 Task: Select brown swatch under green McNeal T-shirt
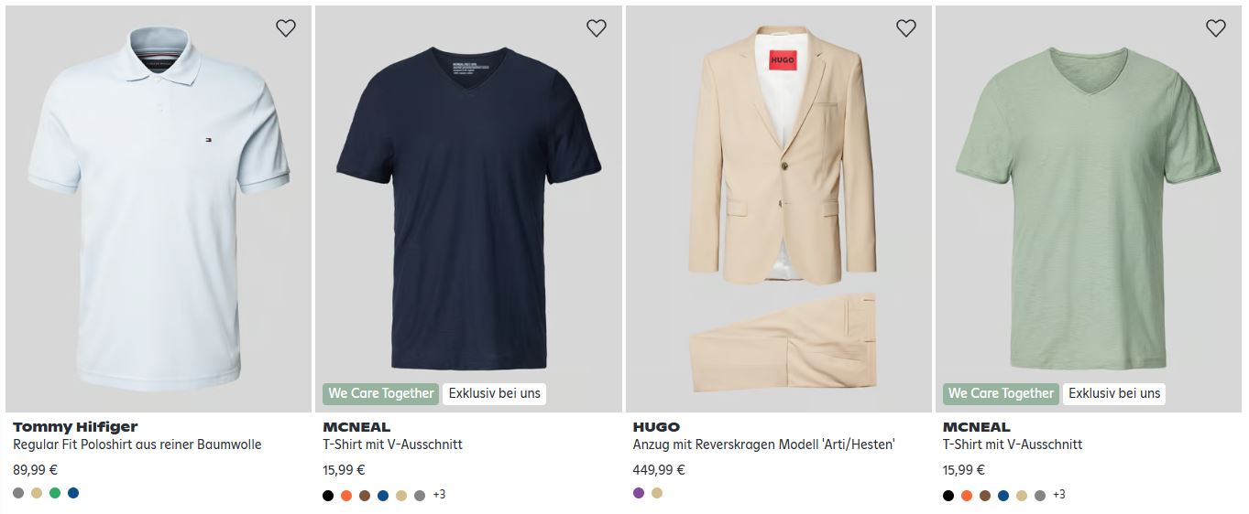985,496
